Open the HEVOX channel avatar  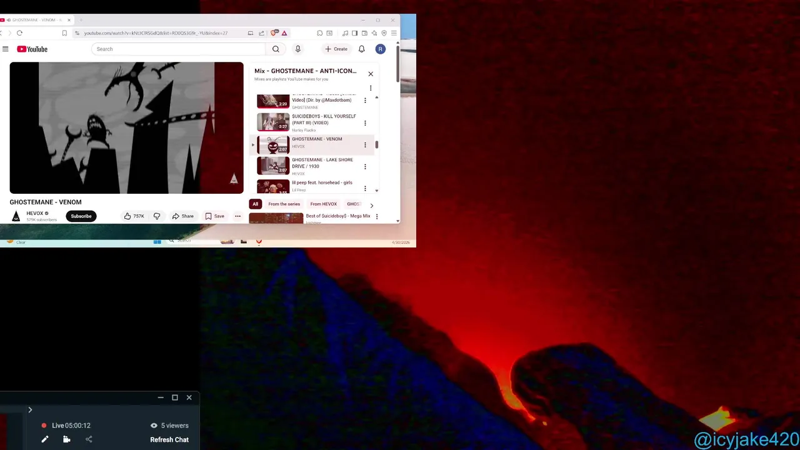click(16, 216)
